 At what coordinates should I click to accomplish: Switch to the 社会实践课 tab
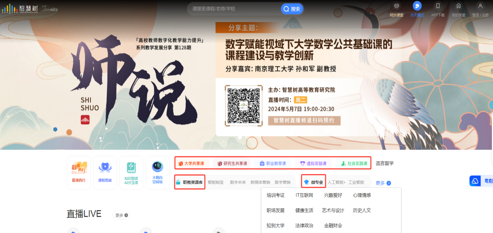[354, 163]
